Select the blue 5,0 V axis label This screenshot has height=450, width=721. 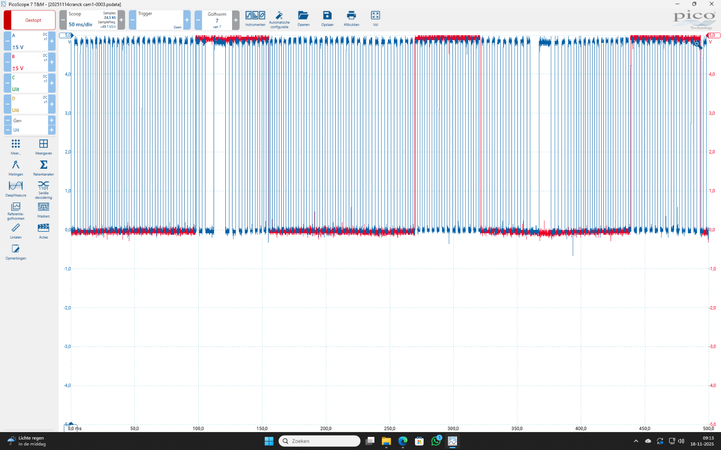pos(66,35)
